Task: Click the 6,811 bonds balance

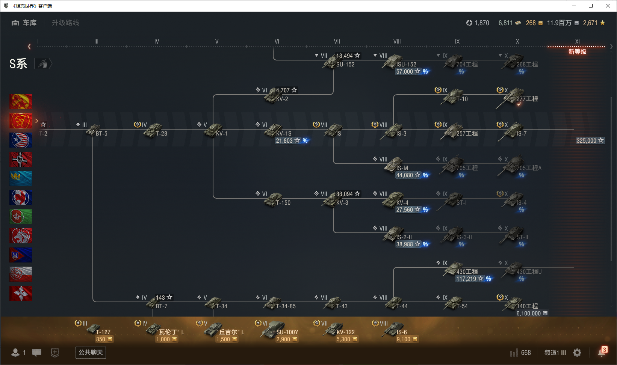Action: click(510, 23)
